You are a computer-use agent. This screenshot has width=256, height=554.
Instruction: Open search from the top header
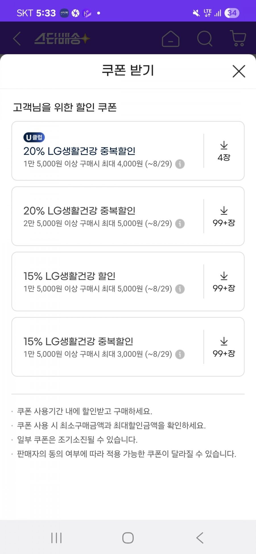coord(205,38)
